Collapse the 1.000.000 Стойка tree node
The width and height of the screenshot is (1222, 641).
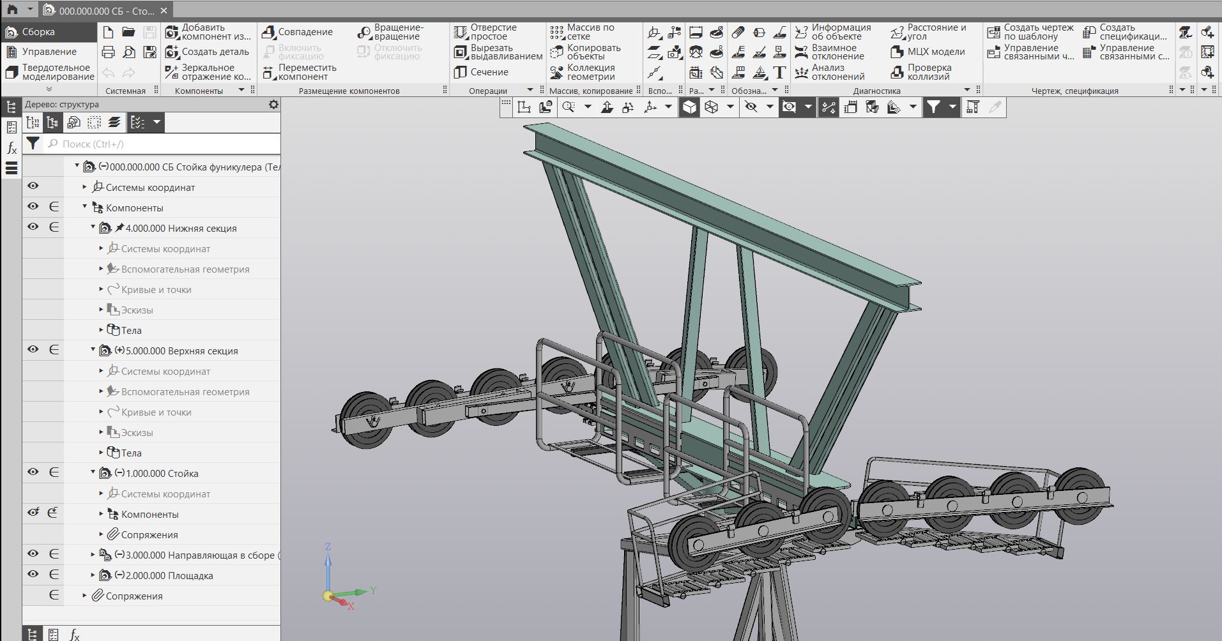coord(93,473)
